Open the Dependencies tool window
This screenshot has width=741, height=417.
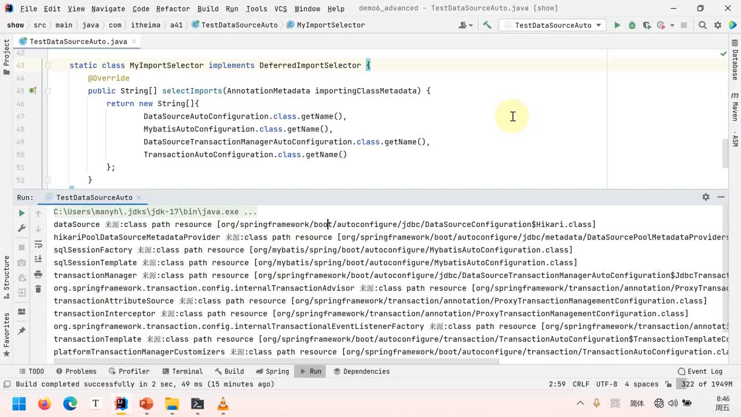click(x=361, y=371)
